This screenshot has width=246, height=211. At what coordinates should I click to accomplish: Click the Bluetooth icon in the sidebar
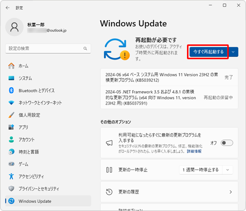click(x=11, y=90)
